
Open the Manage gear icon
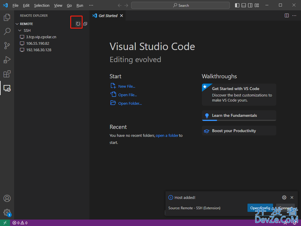(x=7, y=212)
